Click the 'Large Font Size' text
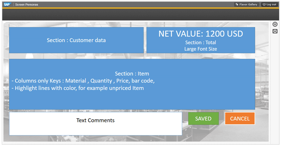Screen dimensions: 283x150 click(201, 49)
